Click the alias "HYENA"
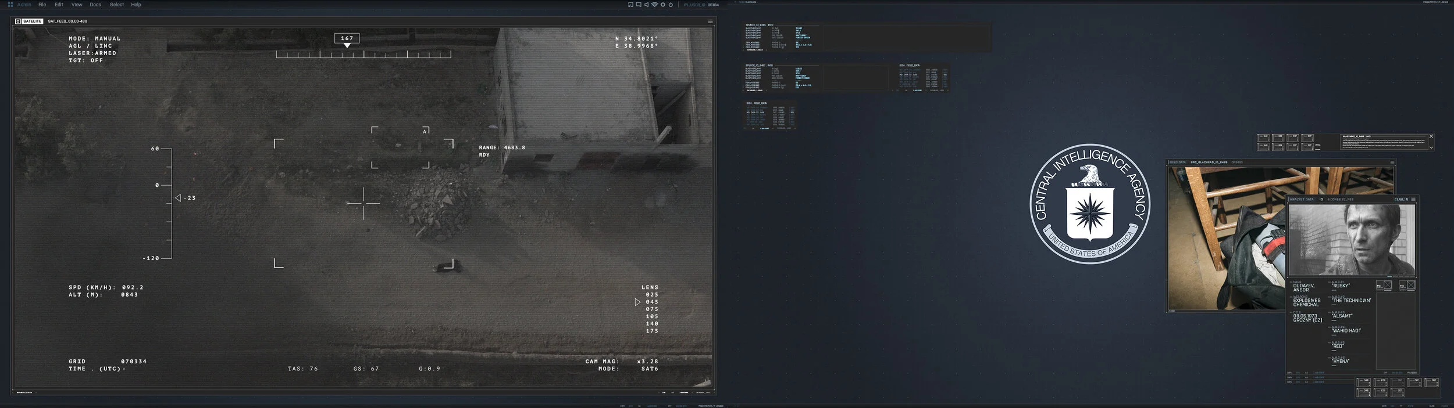The height and width of the screenshot is (408, 1454). click(1341, 361)
